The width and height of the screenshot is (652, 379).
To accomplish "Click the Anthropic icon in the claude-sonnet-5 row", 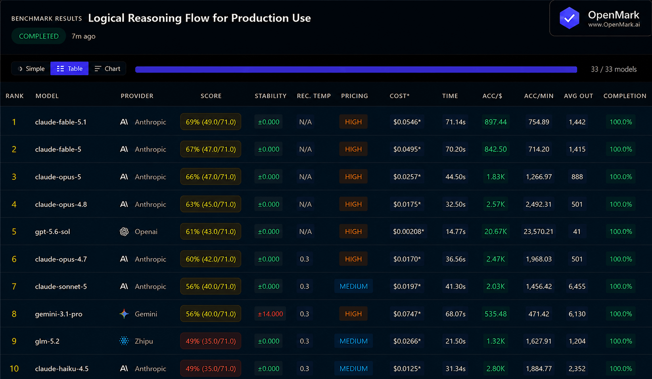I will click(124, 286).
